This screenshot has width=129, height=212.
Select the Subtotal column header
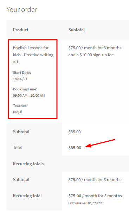coord(77,30)
